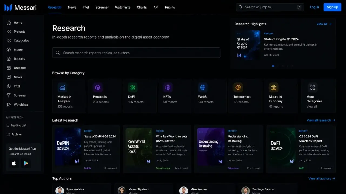Open the DeFi category icon
This screenshot has height=194, width=346.
pyautogui.click(x=133, y=88)
